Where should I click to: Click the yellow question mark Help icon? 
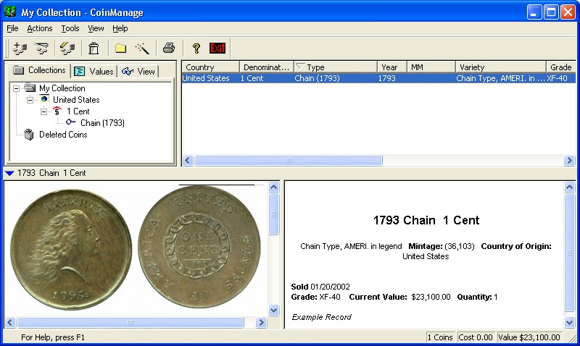click(196, 48)
